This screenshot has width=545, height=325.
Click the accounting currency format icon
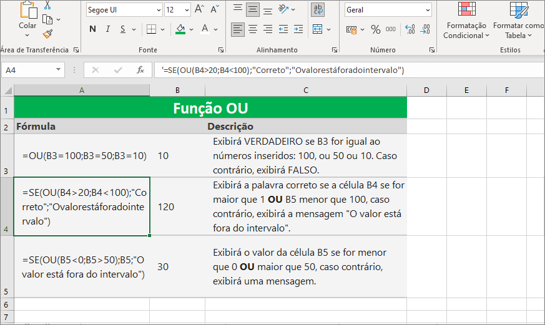coord(351,30)
